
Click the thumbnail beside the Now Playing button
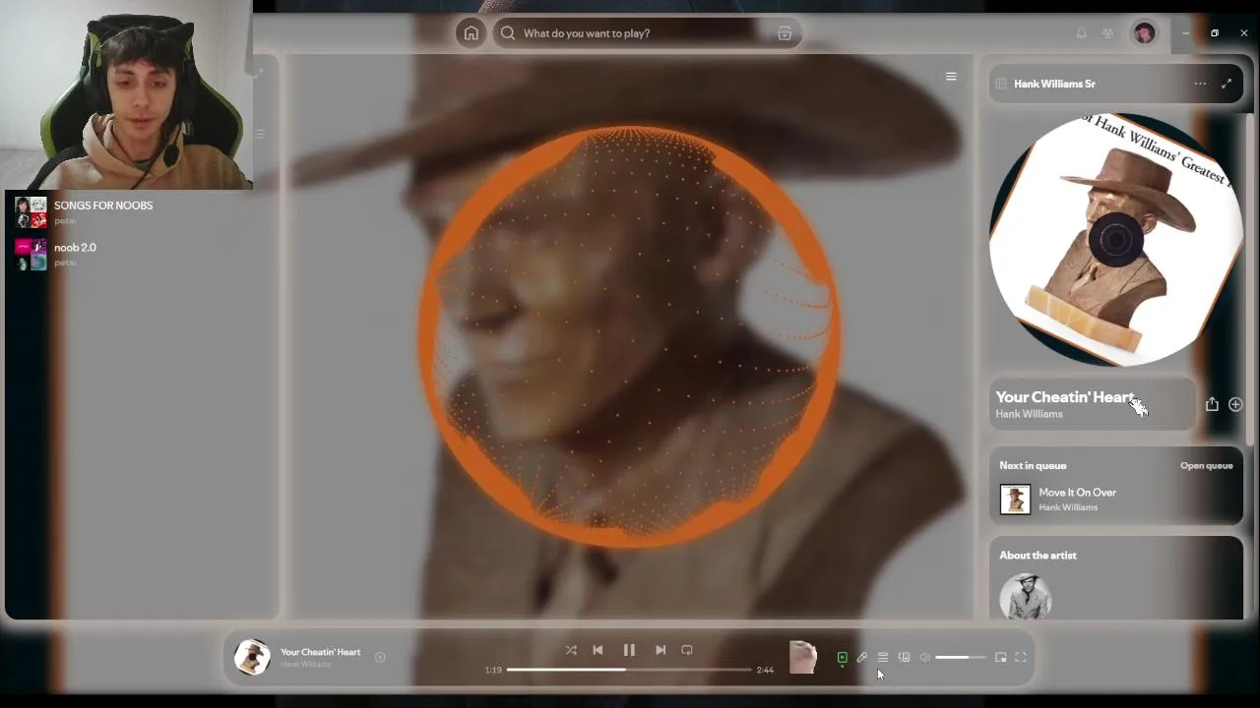803,657
